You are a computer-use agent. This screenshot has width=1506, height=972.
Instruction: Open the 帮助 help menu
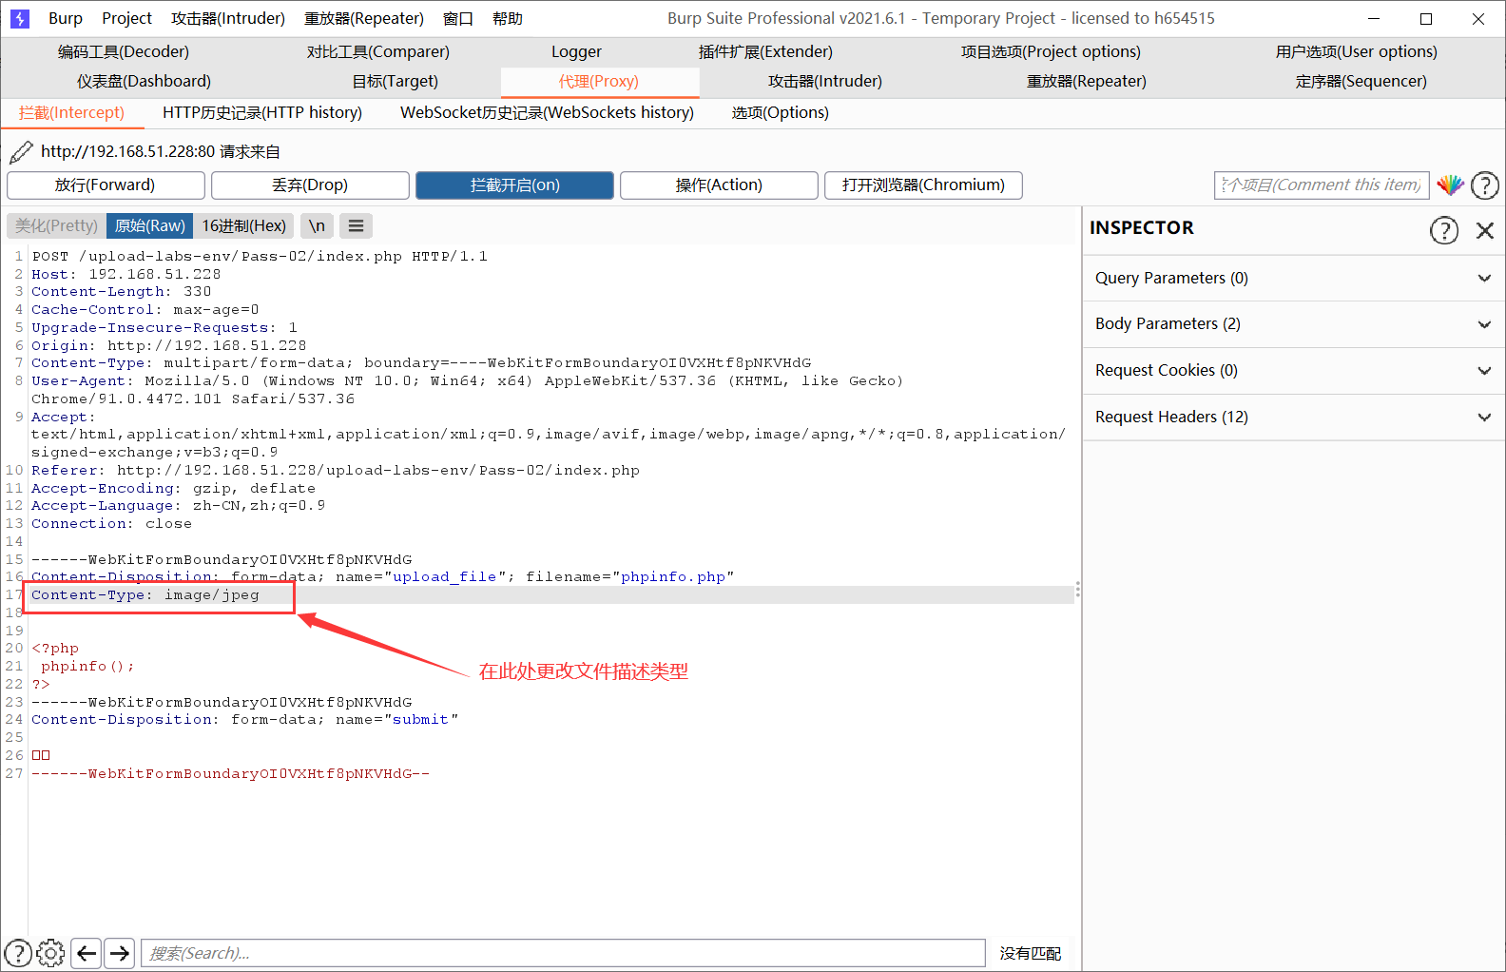pyautogui.click(x=508, y=18)
